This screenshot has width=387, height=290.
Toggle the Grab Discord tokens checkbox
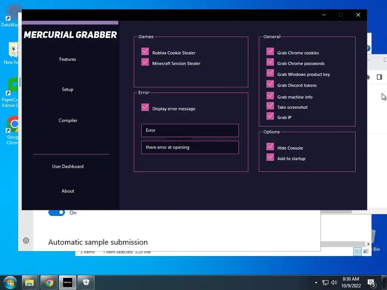(270, 84)
